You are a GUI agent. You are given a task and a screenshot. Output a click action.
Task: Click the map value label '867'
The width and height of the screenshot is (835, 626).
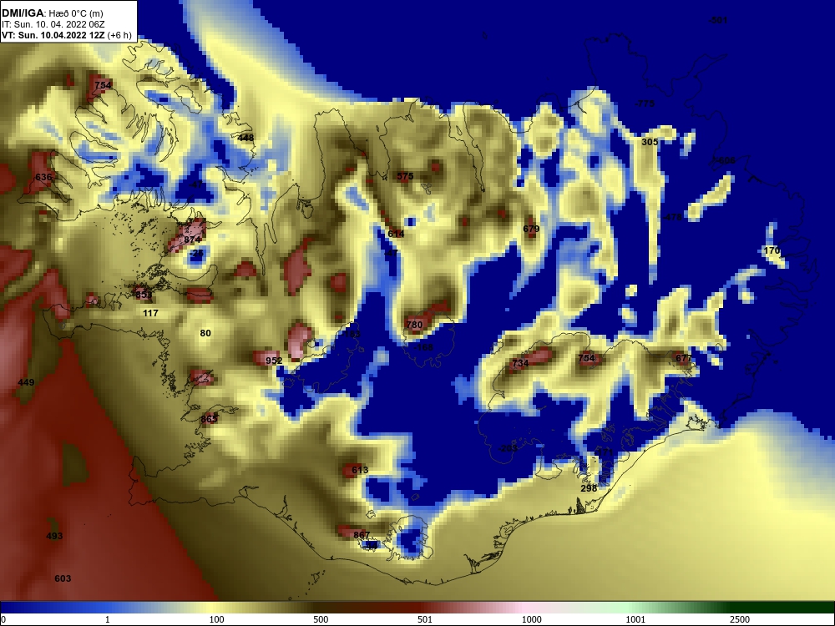362,535
